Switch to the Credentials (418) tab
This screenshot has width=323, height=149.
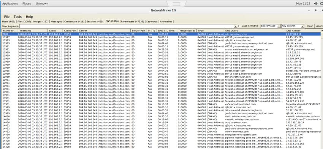coord(74,21)
